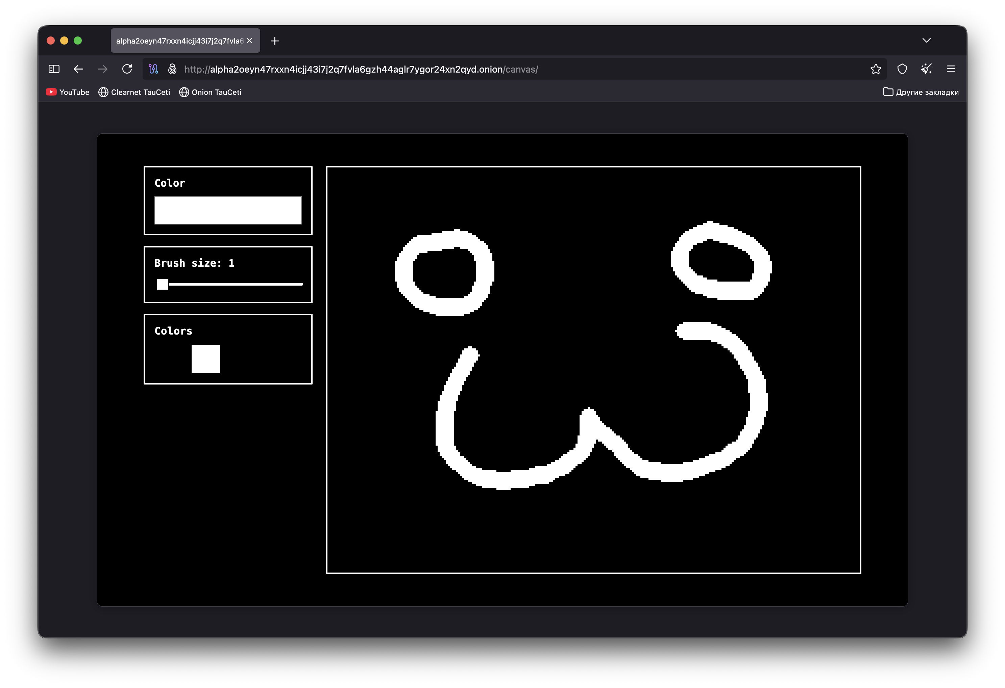The image size is (1005, 688).
Task: Close the window with red button
Action: (51, 41)
